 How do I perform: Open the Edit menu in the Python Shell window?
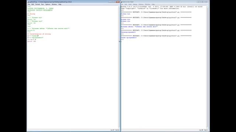(x=126, y=4)
